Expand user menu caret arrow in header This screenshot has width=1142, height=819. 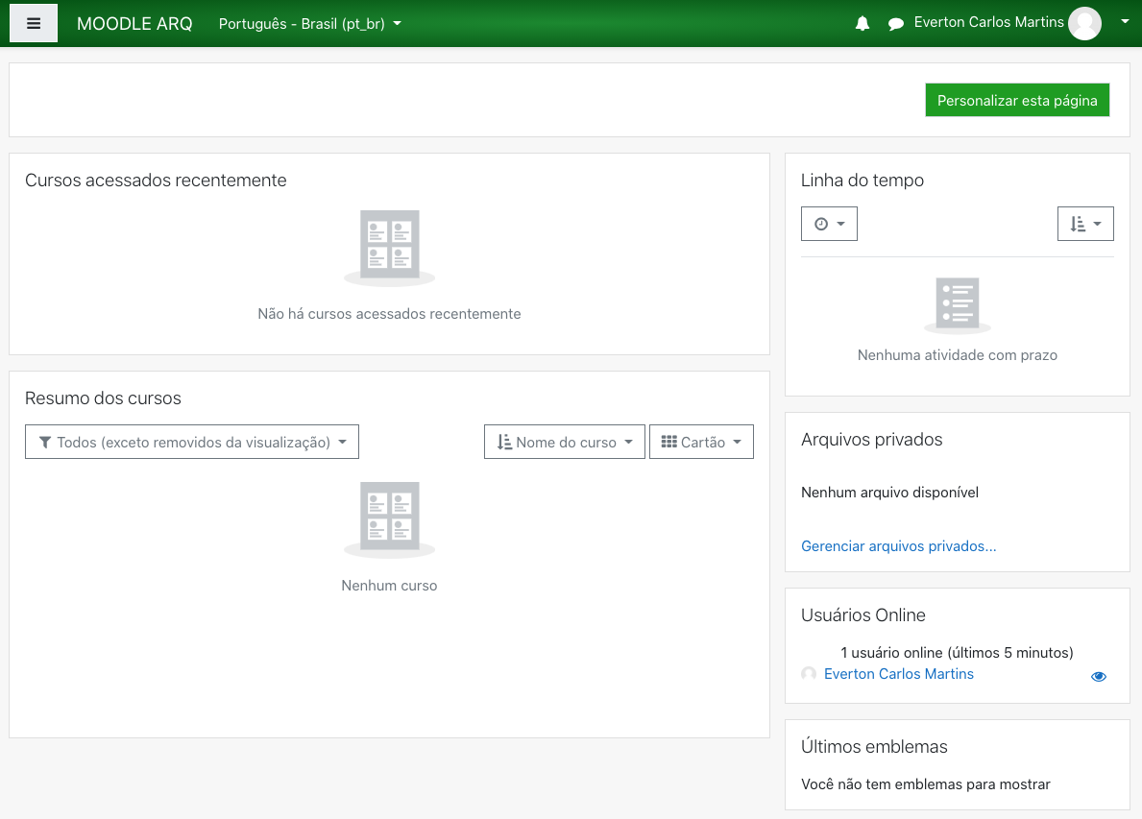pyautogui.click(x=1125, y=22)
